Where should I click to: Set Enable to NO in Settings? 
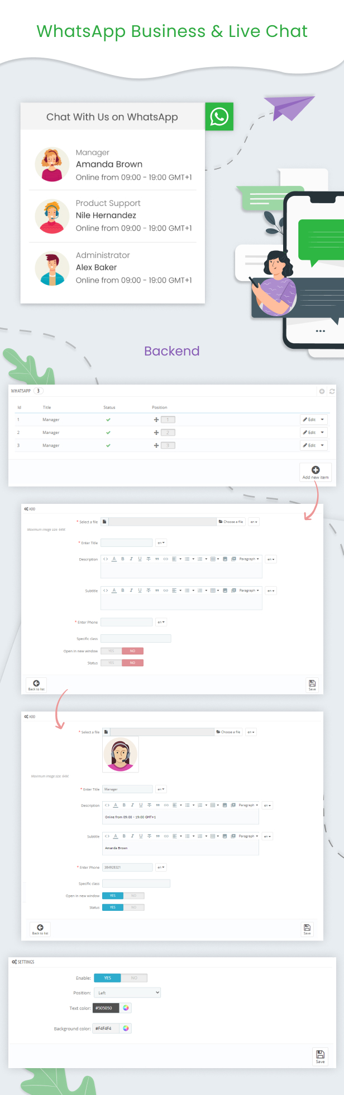pyautogui.click(x=134, y=978)
